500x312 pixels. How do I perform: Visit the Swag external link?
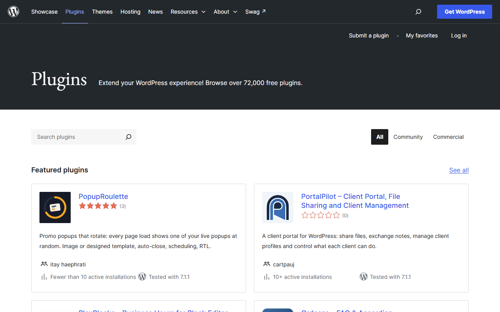click(x=255, y=12)
